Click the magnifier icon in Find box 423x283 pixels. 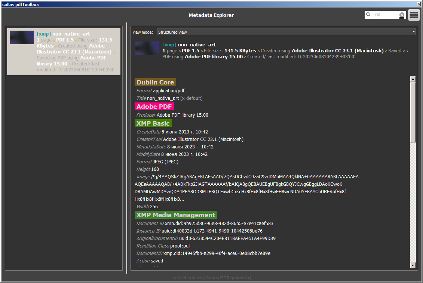coord(368,15)
